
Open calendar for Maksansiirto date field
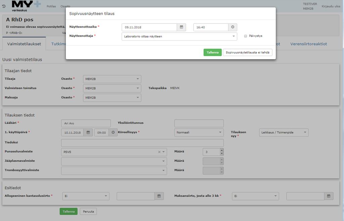click(x=329, y=196)
